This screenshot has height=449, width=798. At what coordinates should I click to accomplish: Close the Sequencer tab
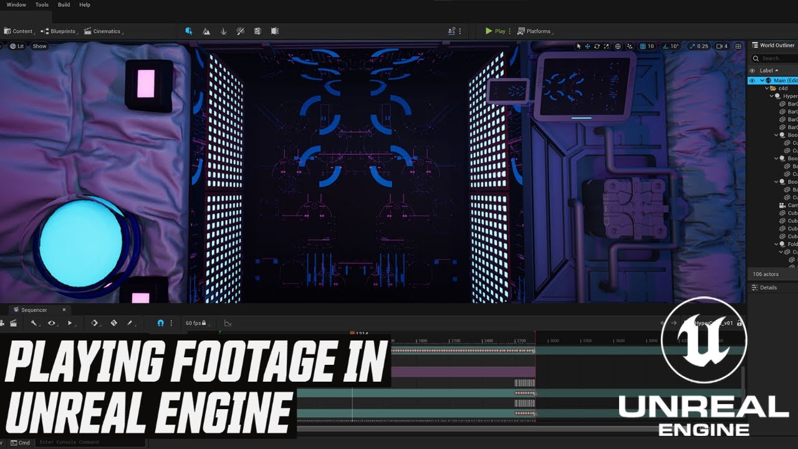[64, 310]
